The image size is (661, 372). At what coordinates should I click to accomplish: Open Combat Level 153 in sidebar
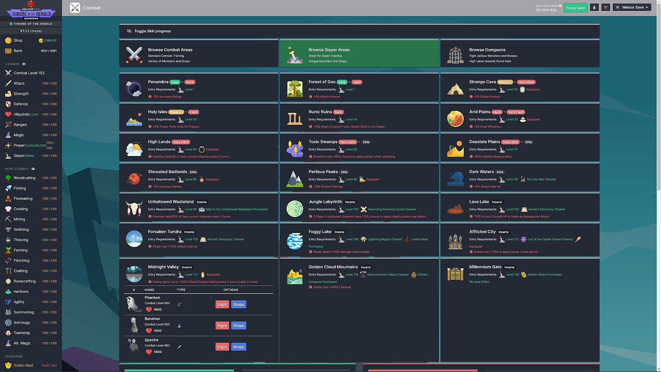[x=31, y=73]
